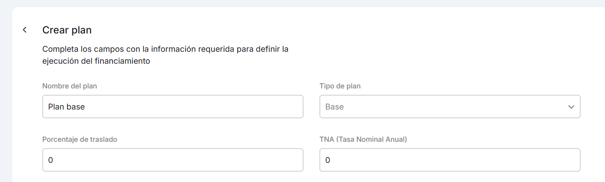Select the Base value in Tipo de plan
The height and width of the screenshot is (182, 605).
(x=335, y=107)
